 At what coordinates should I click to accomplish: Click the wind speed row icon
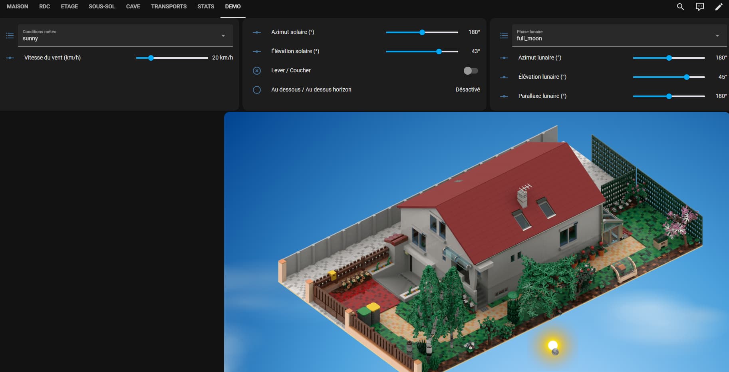[x=10, y=58]
